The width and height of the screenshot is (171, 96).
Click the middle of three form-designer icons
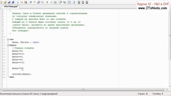coord(83,2)
